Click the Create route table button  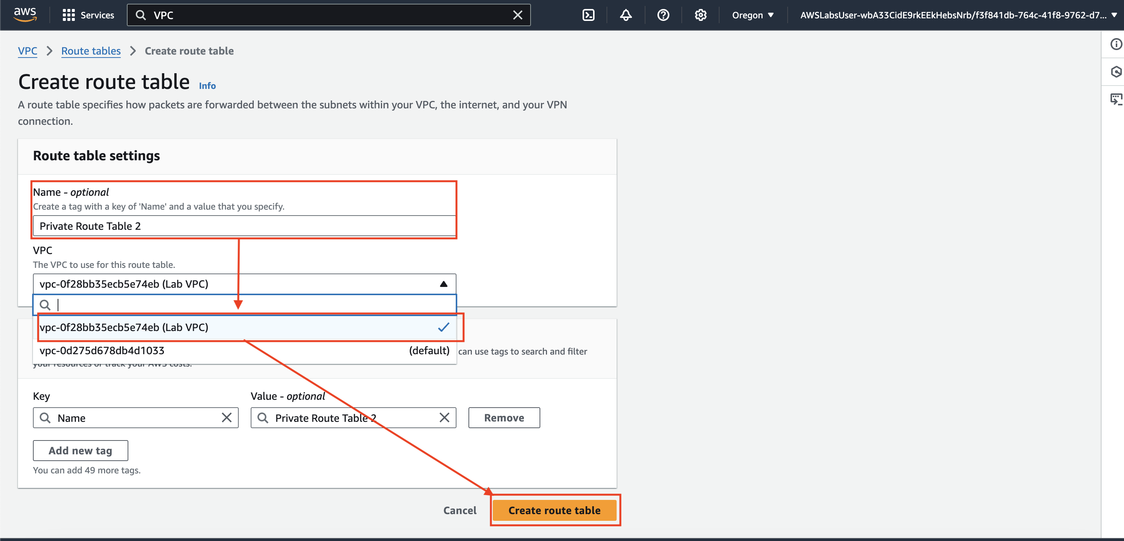pyautogui.click(x=554, y=510)
